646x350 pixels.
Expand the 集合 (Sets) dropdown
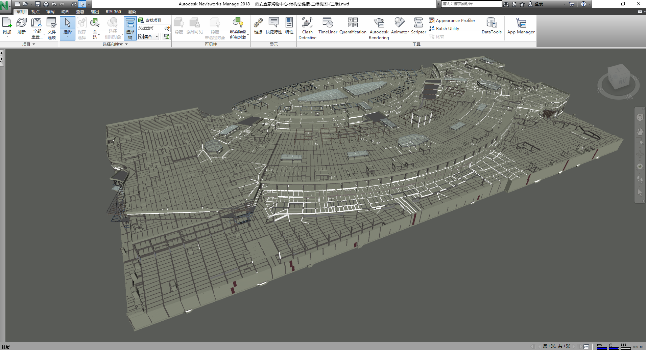[157, 36]
